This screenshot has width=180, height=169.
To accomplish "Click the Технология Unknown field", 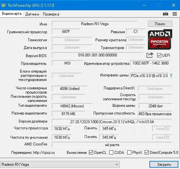I will pyautogui.click(x=72, y=40).
